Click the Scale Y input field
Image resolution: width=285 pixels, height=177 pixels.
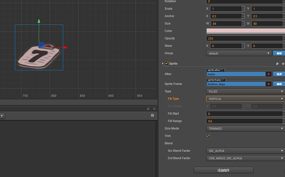[x=267, y=9]
